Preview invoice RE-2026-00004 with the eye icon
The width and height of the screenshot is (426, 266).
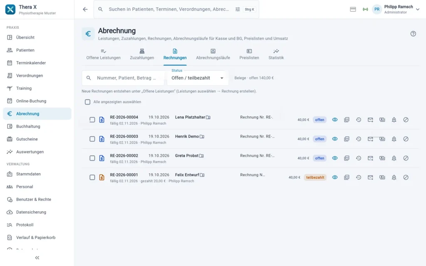coord(335,120)
